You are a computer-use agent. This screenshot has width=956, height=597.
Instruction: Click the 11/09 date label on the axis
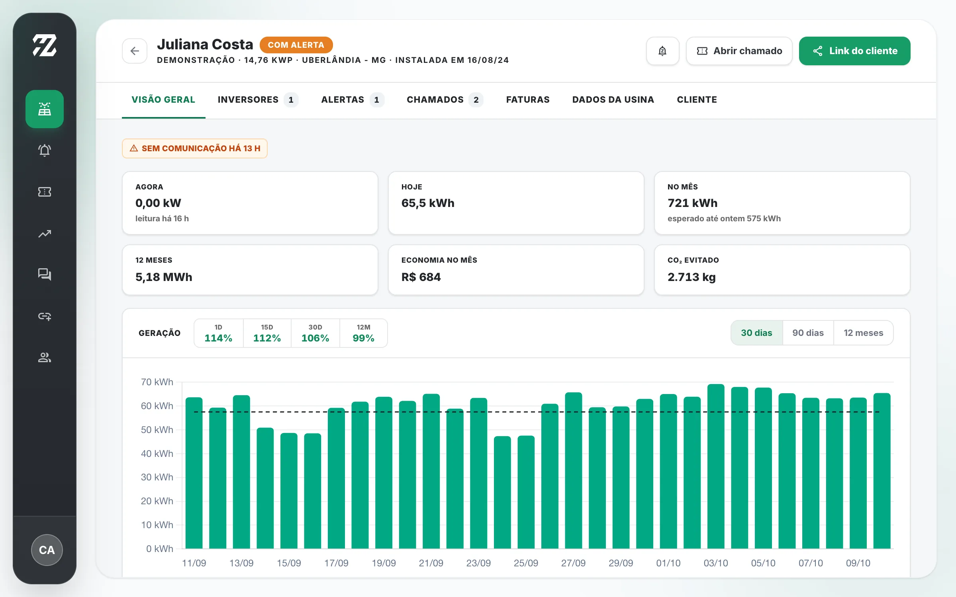click(194, 563)
